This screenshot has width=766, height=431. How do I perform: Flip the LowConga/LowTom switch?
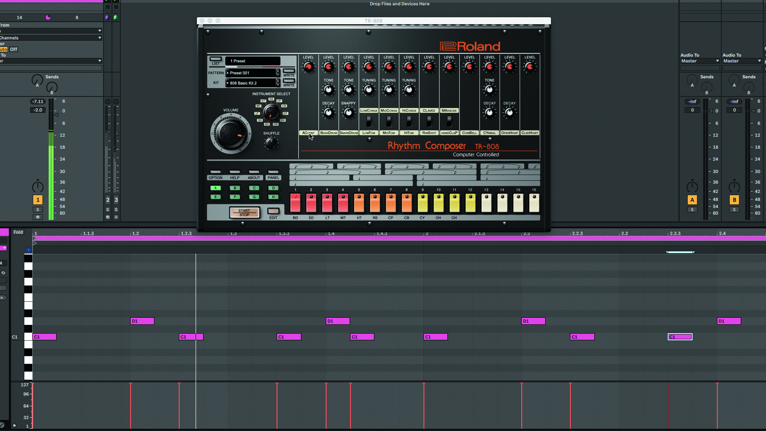[369, 120]
